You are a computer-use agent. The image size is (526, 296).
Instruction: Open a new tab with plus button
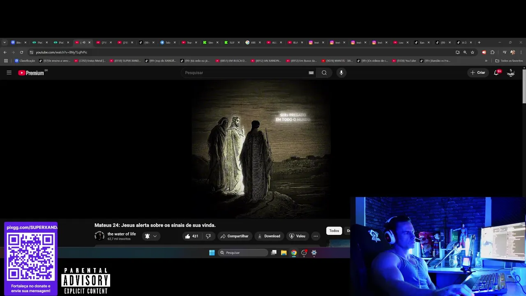tap(479, 42)
